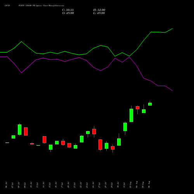Select the 24 Jul date label on axis
The width and height of the screenshot is (194, 194).
tap(93, 185)
